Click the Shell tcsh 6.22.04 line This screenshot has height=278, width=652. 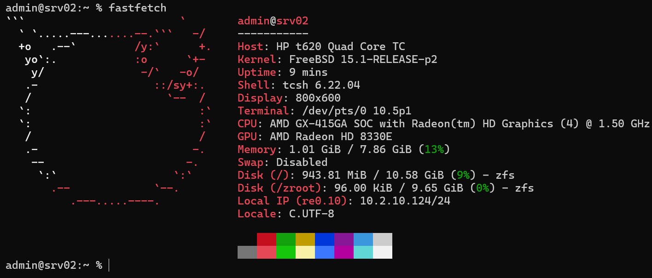pos(299,85)
